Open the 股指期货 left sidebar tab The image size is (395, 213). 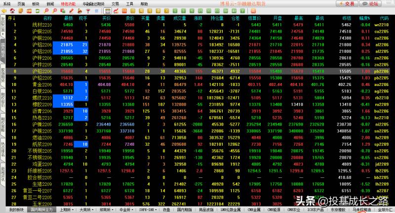2,76
